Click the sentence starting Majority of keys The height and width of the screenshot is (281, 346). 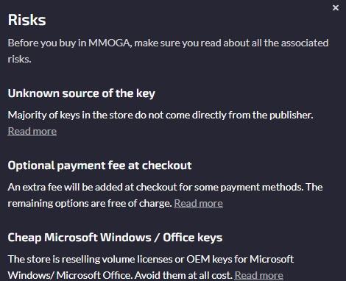160,115
